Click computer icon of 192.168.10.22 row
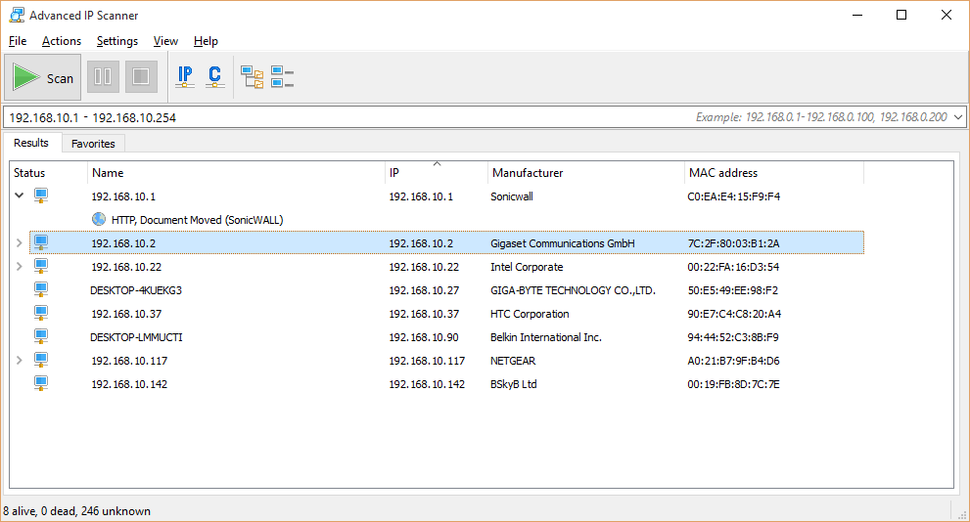Viewport: 970px width, 522px height. pos(41,266)
